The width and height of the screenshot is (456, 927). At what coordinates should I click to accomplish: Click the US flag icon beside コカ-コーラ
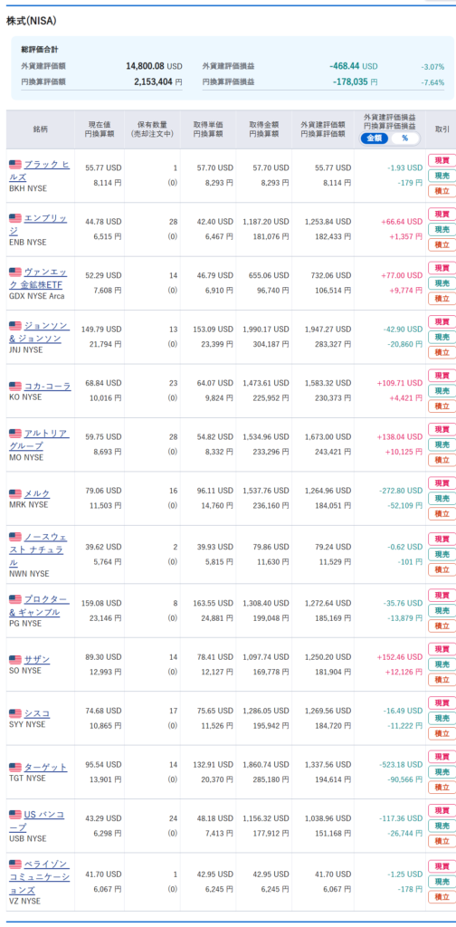pos(15,386)
